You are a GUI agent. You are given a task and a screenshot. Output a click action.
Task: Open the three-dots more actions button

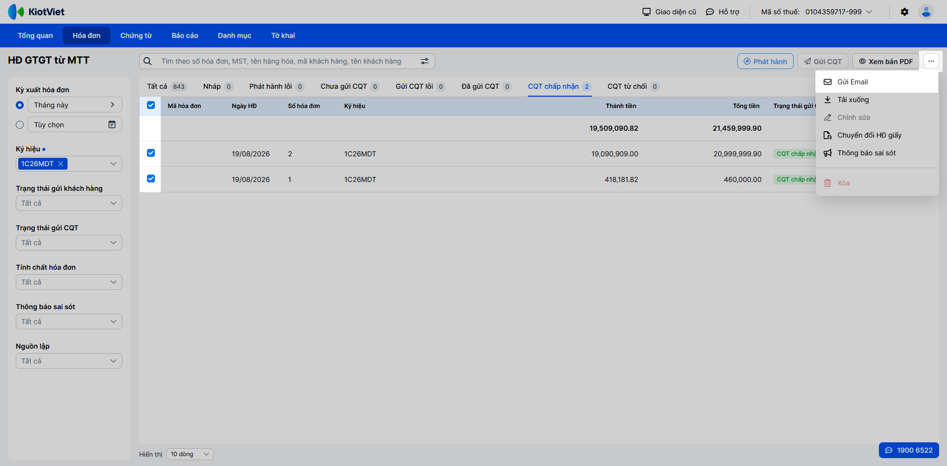coord(931,61)
